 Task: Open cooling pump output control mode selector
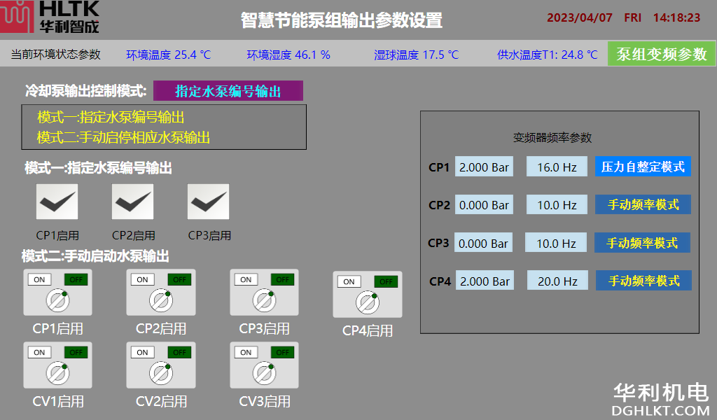tap(228, 91)
